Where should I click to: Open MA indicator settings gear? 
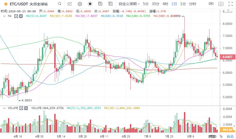click(16, 16)
